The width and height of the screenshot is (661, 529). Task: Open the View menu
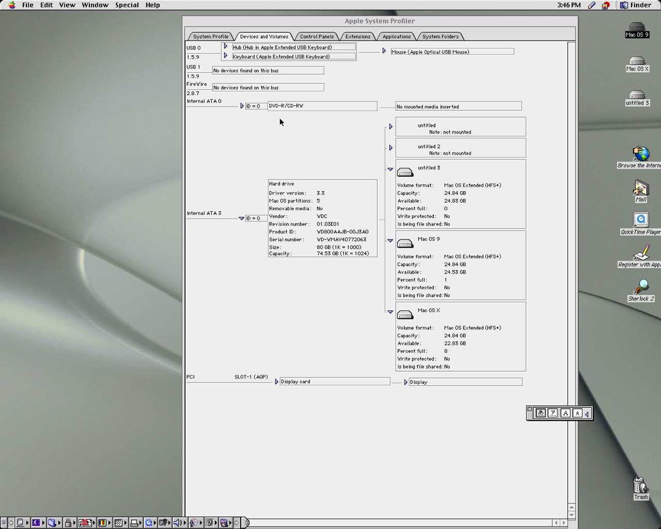pyautogui.click(x=67, y=5)
